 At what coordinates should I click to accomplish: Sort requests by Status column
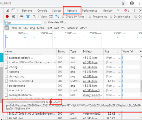pyautogui.click(x=63, y=51)
